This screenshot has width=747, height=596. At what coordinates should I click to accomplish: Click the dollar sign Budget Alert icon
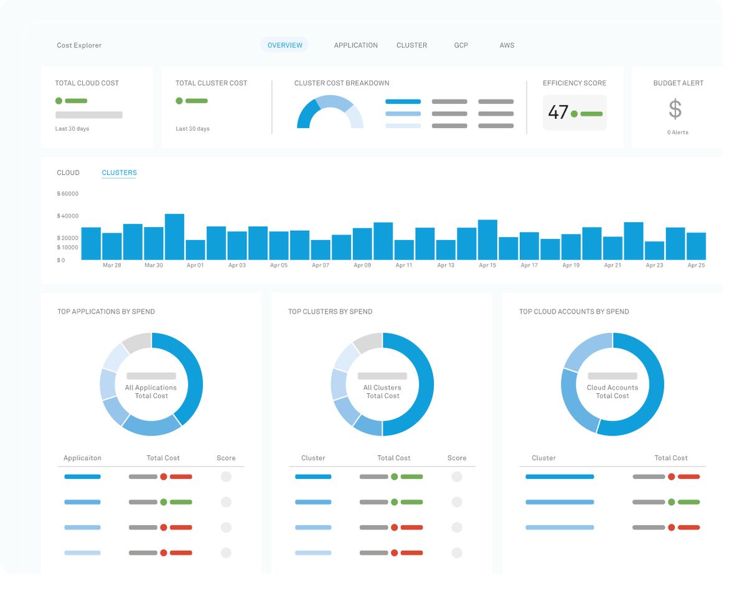point(675,109)
